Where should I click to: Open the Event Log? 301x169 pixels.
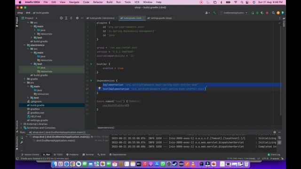click(274, 154)
